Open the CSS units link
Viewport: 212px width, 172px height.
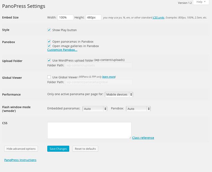click(158, 18)
